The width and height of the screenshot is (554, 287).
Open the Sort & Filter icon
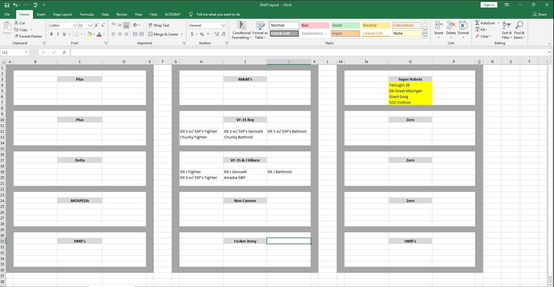click(x=507, y=30)
